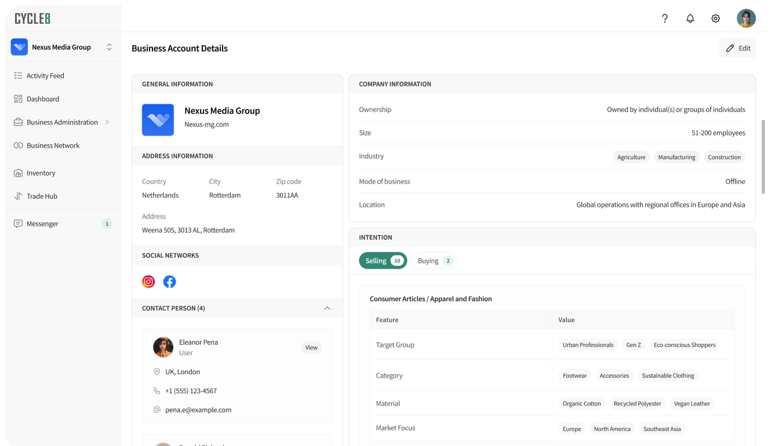This screenshot has width=771, height=446.
Task: Click the Dashboard grid icon
Action: click(x=18, y=98)
